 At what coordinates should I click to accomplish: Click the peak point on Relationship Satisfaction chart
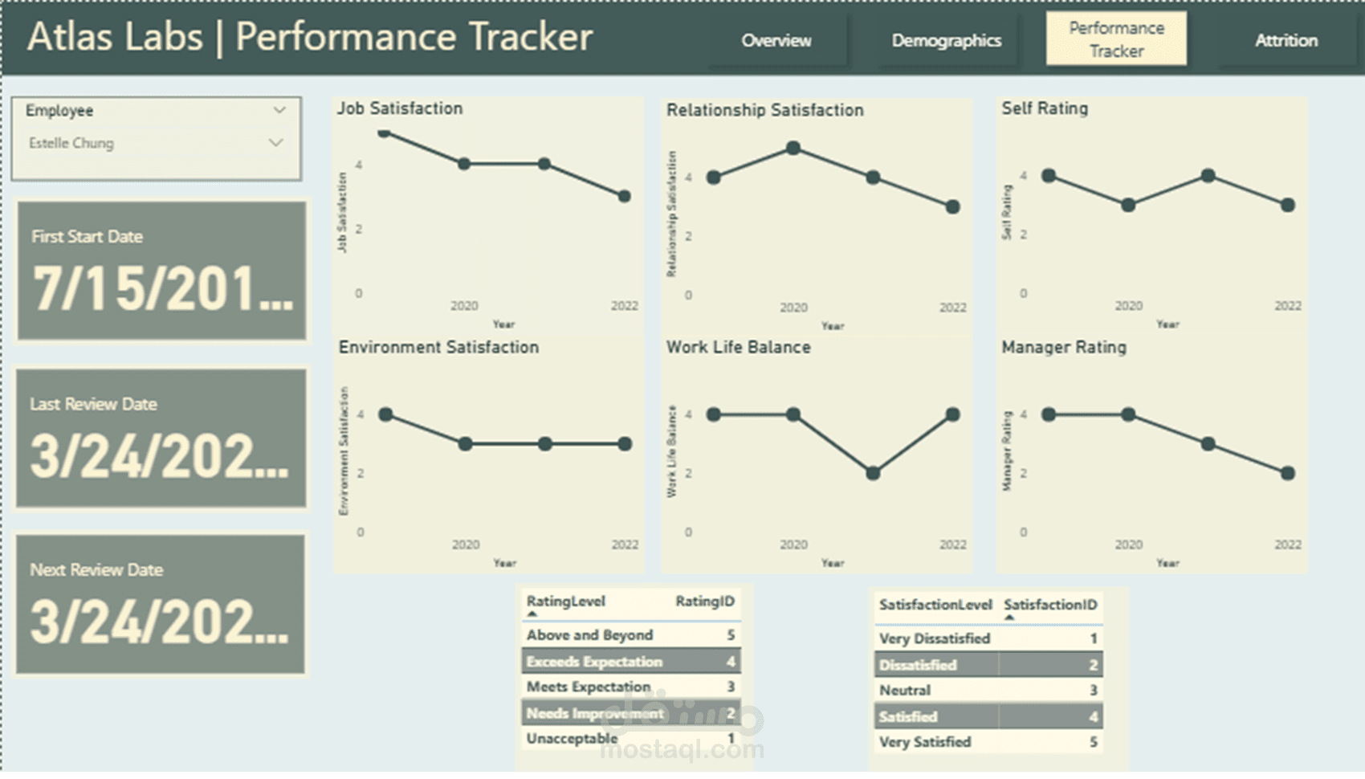point(793,148)
